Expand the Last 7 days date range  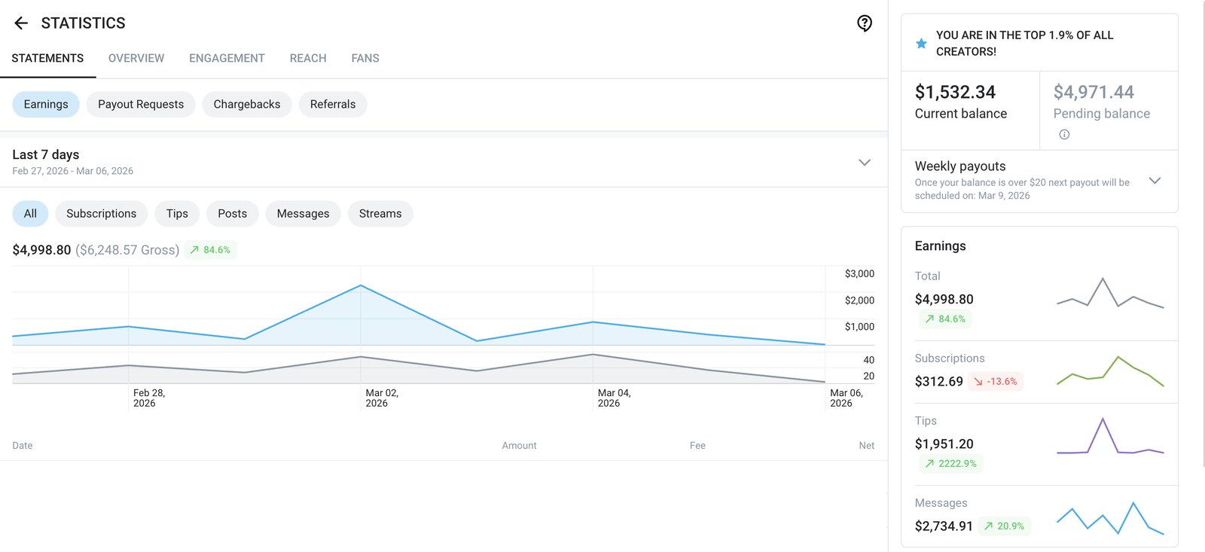point(865,163)
